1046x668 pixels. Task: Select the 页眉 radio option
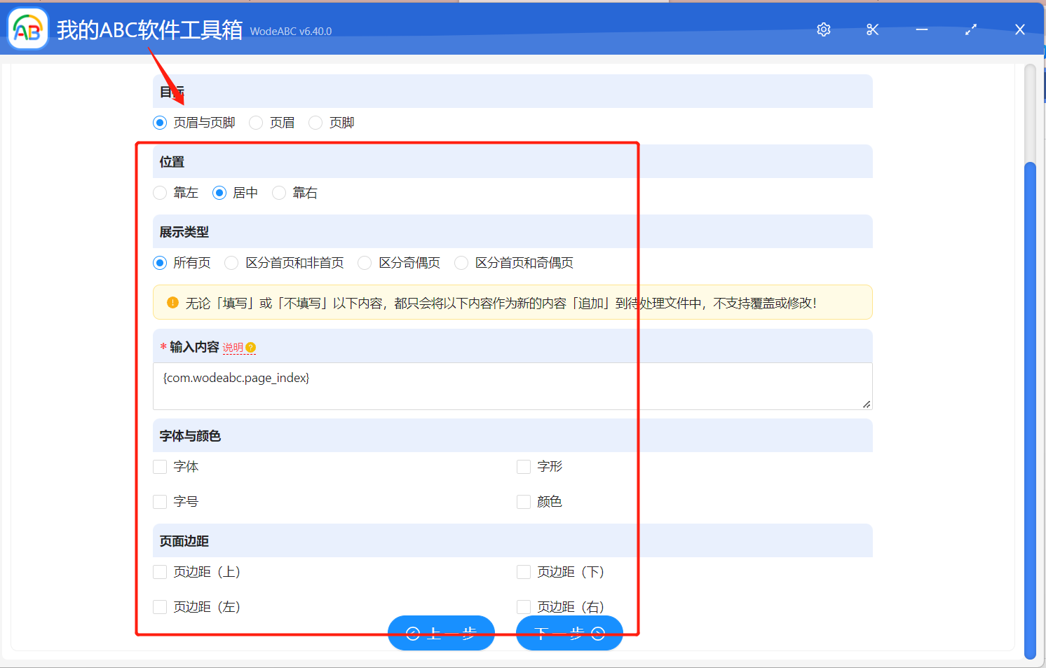tap(255, 122)
